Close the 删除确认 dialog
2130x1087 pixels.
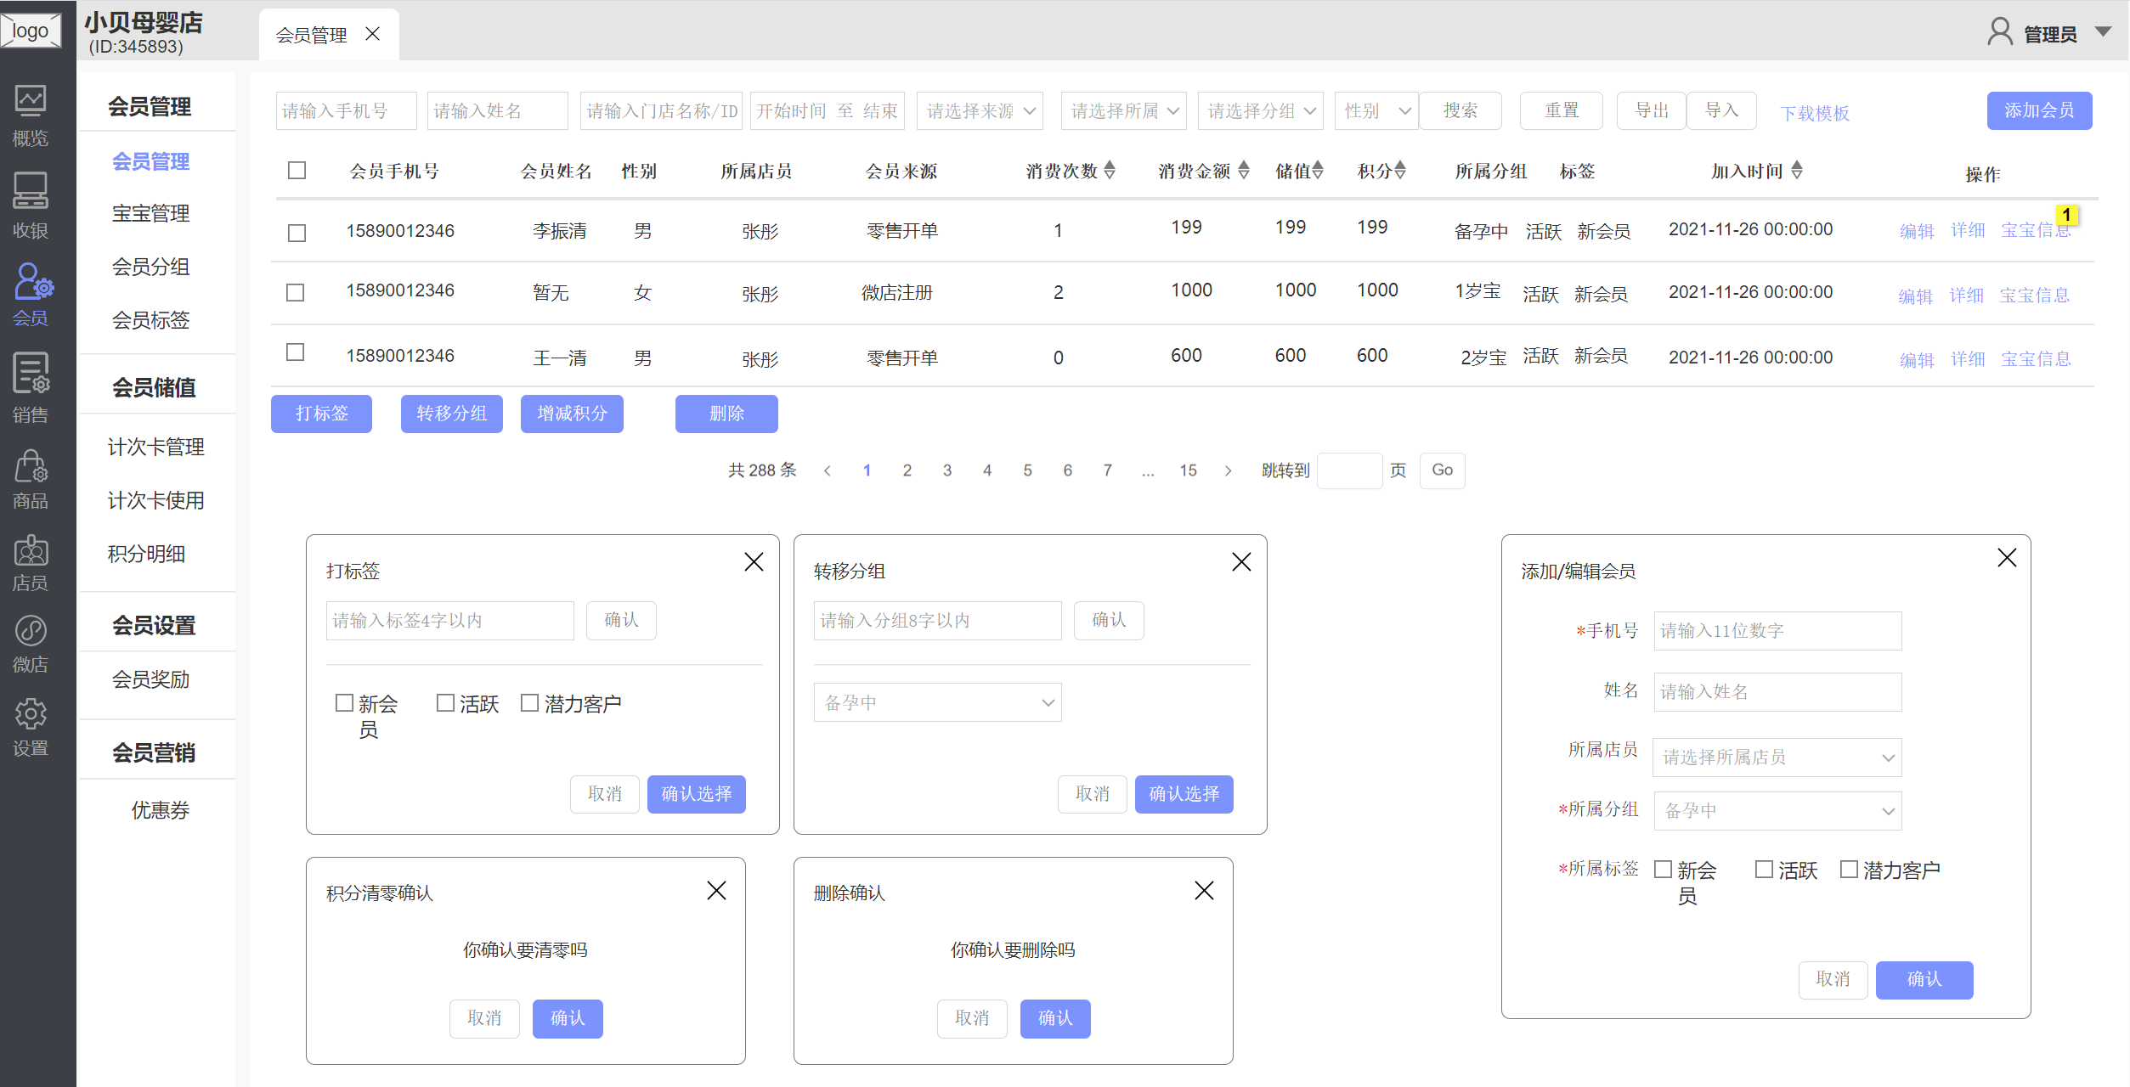point(1204,891)
